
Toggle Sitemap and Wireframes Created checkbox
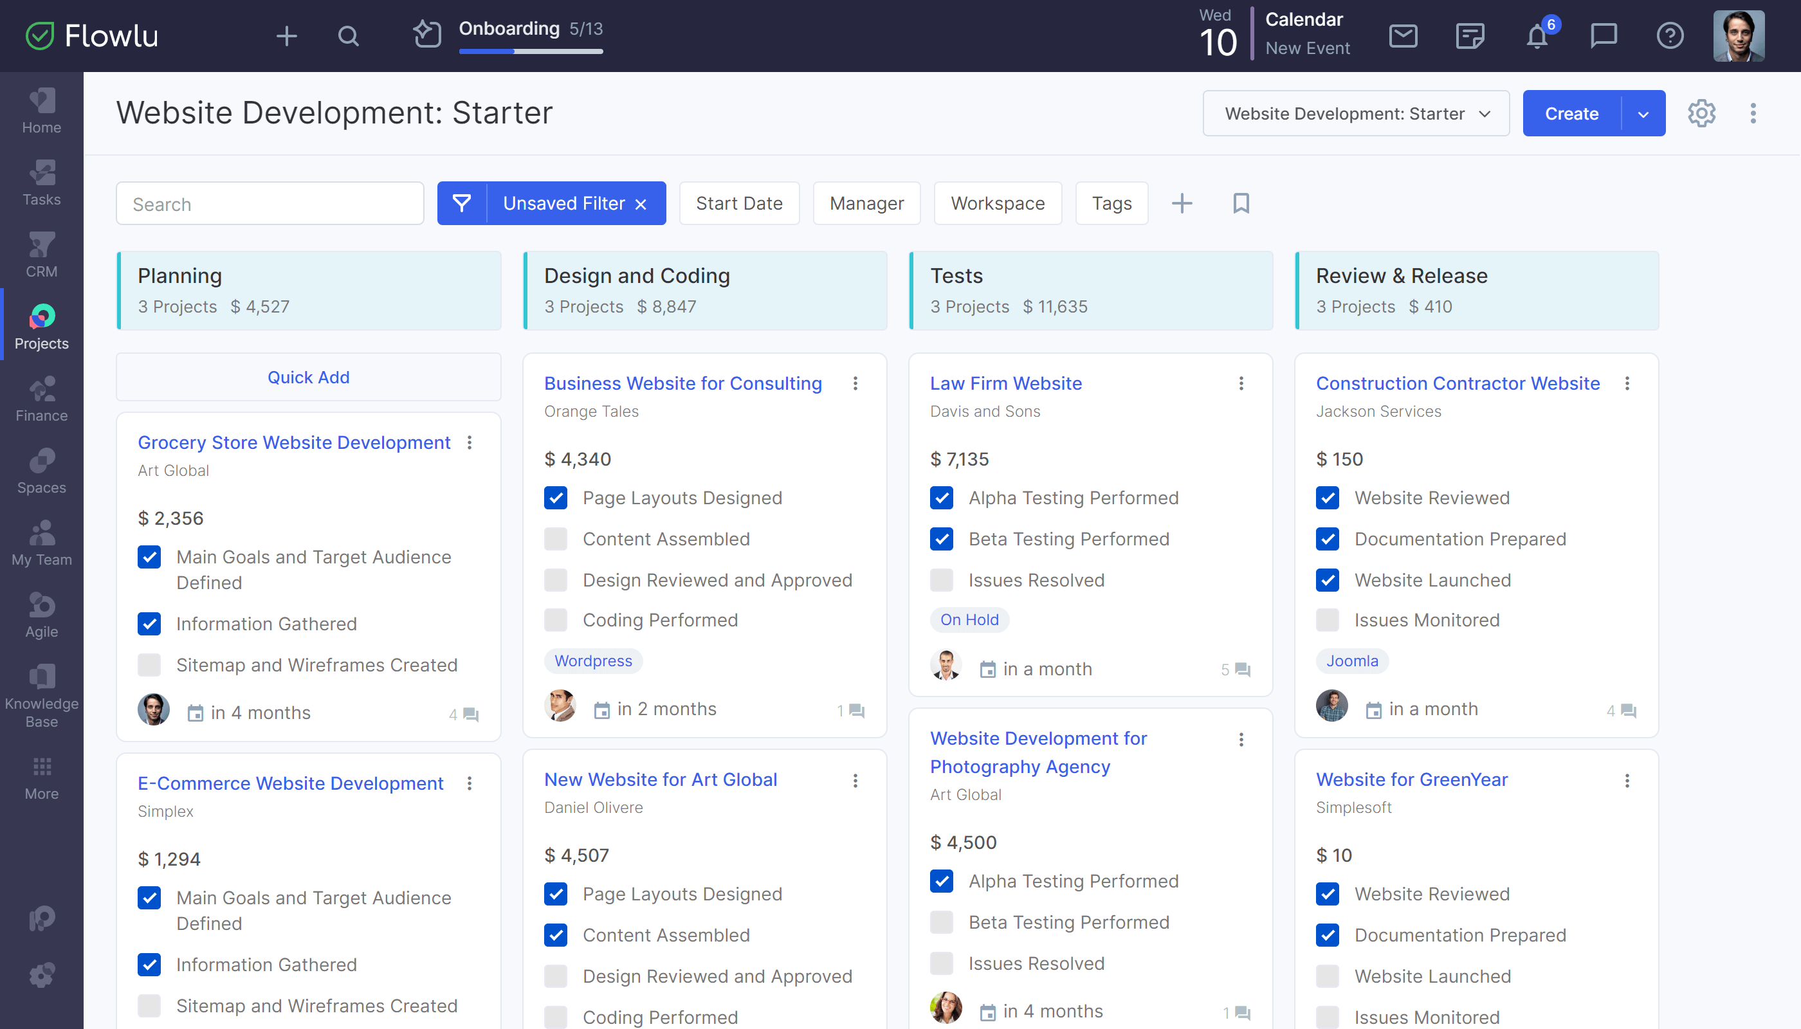(x=149, y=666)
